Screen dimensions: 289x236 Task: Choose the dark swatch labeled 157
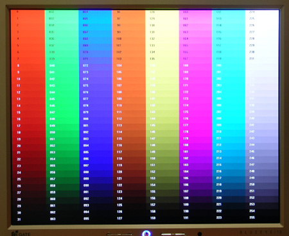coord(162,205)
